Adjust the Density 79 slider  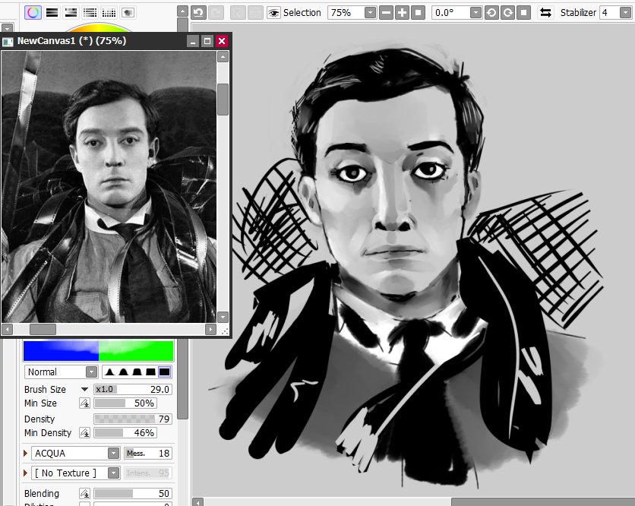[x=133, y=419]
